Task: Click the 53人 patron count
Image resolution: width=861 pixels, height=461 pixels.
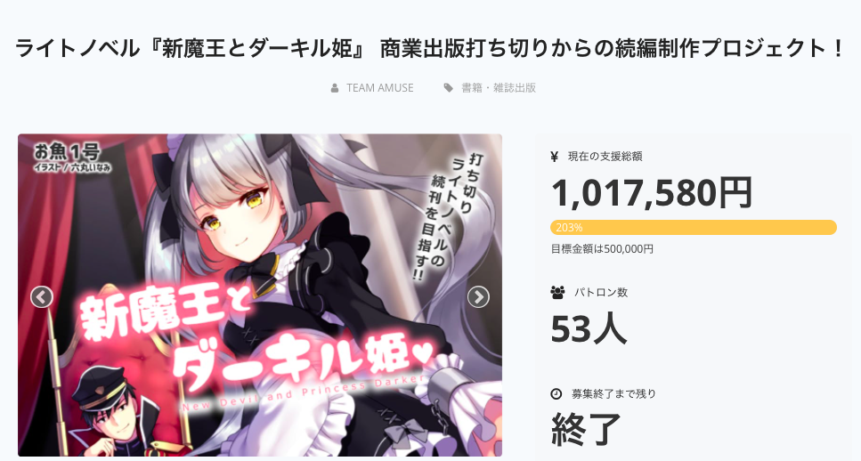Action: tap(589, 328)
